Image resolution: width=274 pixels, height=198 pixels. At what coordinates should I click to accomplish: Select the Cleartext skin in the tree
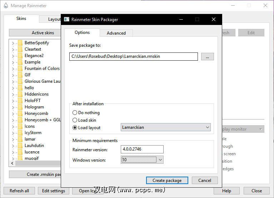33,49
